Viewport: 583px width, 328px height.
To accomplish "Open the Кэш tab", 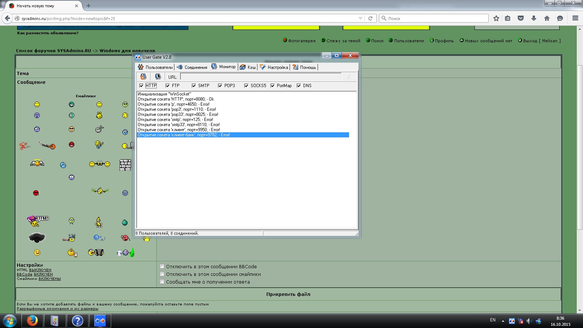I will [x=248, y=67].
